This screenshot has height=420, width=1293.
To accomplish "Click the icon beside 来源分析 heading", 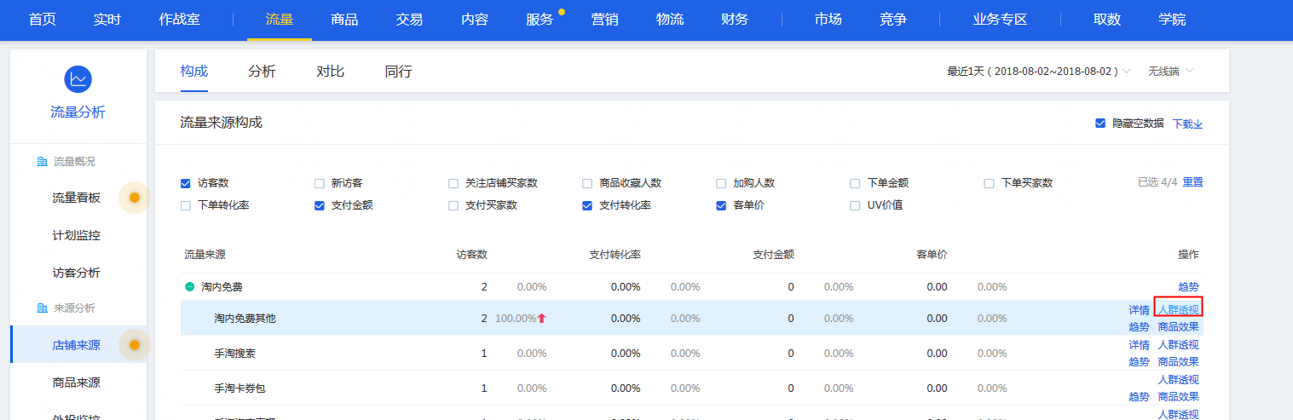I will coord(42,308).
